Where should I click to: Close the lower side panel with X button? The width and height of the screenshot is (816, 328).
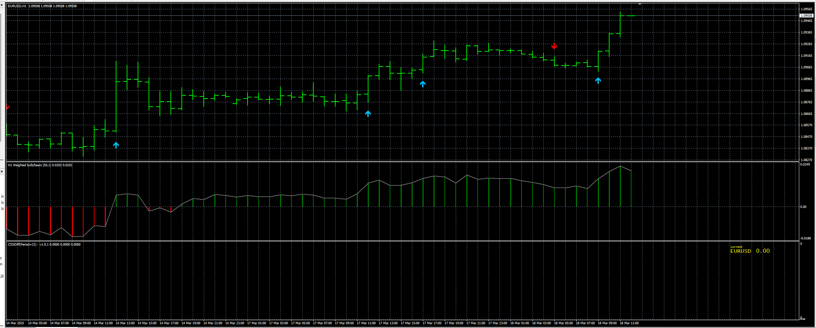(2, 171)
